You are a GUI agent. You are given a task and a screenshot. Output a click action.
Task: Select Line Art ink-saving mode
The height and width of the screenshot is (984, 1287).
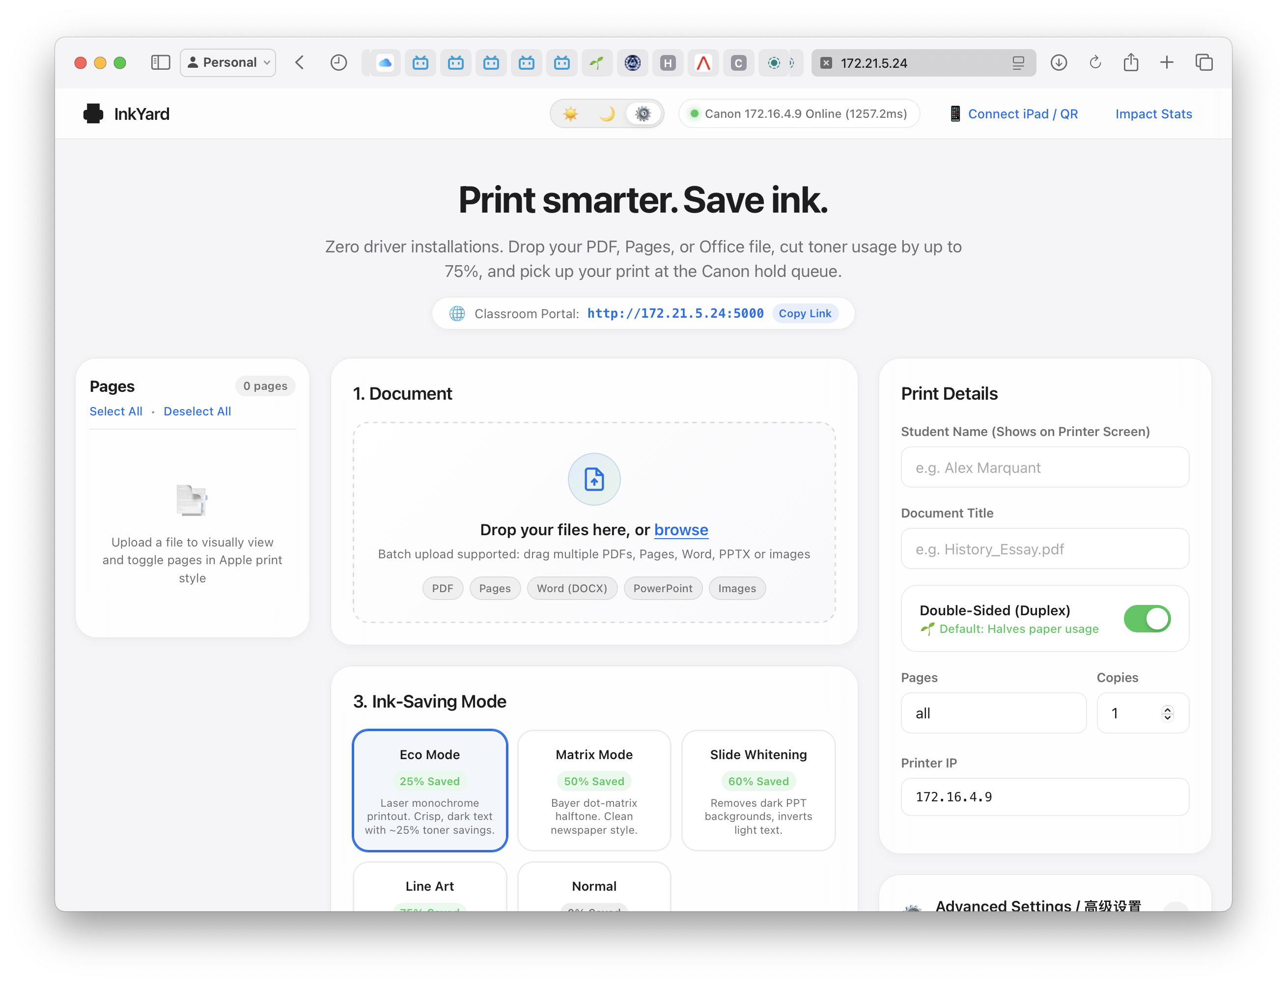429,886
